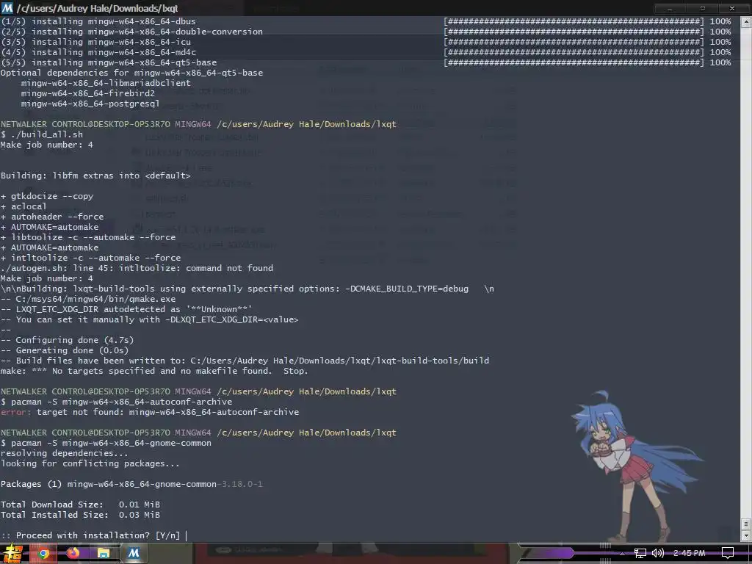The height and width of the screenshot is (564, 752).
Task: Open the notification center icon
Action: 728,554
